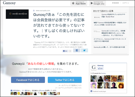135x97 pixels.
Task: Click the Gunosy G logo in Facebook widget
Action: 94,67
